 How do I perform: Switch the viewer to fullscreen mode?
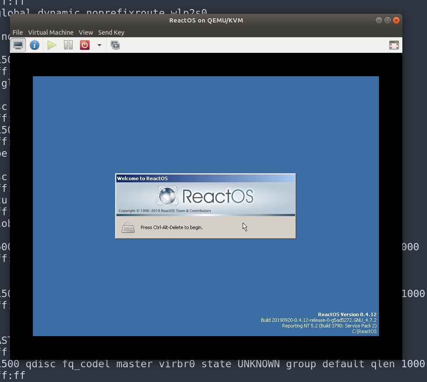coord(394,45)
